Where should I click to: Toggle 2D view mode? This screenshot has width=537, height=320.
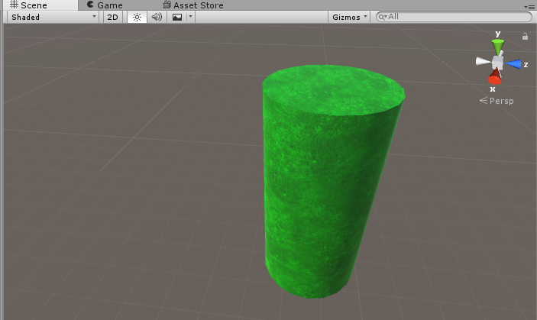pos(113,17)
